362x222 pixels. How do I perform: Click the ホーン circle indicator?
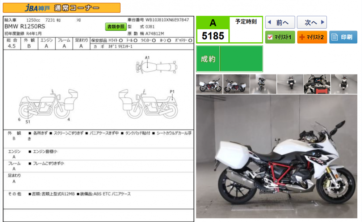tap(169, 40)
